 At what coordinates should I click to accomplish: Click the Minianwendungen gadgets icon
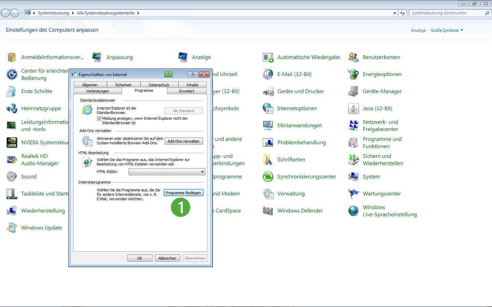[268, 126]
